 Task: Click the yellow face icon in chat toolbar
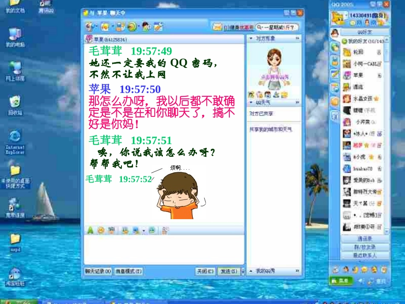(x=104, y=26)
